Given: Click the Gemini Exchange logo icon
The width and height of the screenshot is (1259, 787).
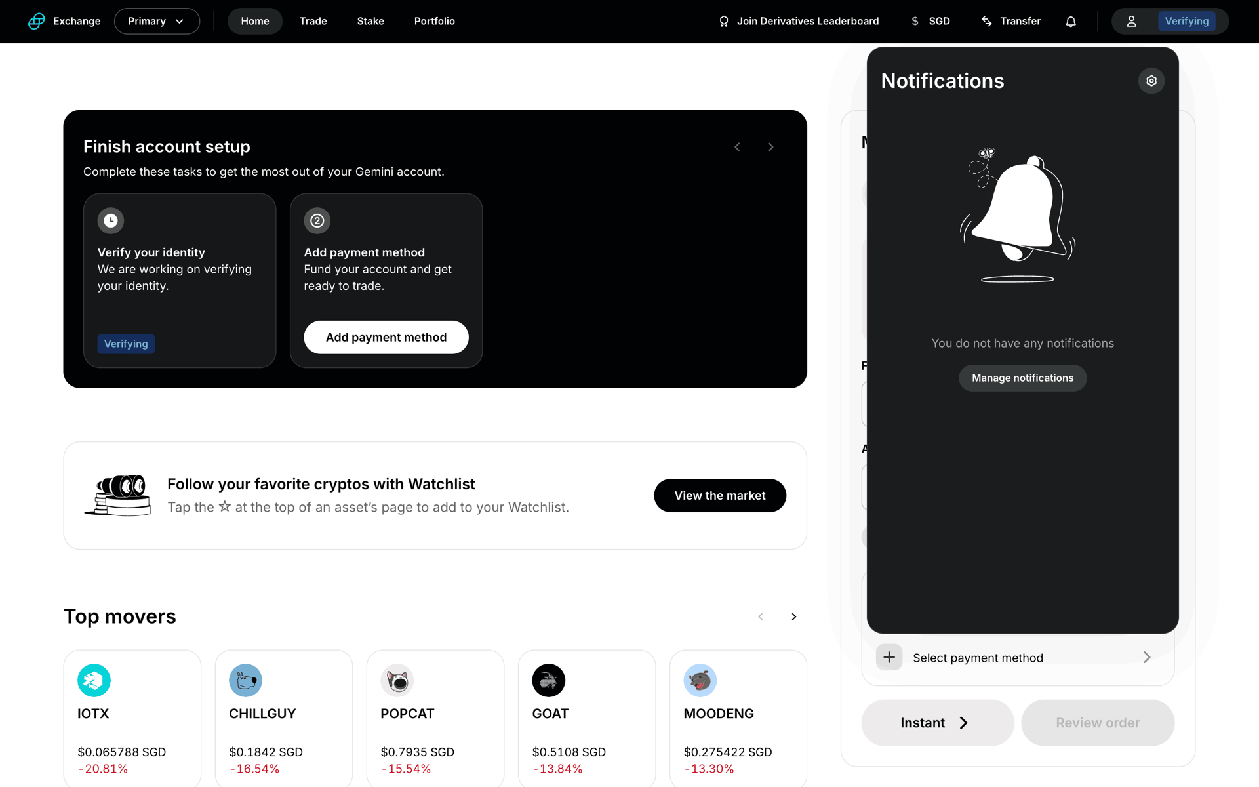Looking at the screenshot, I should click(37, 21).
